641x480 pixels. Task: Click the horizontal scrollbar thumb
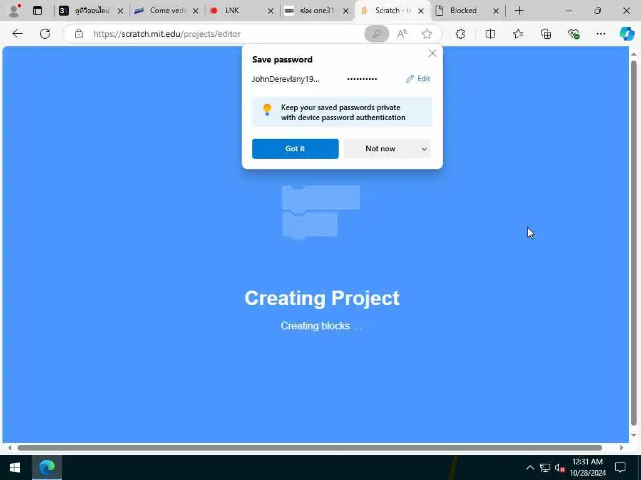point(309,447)
